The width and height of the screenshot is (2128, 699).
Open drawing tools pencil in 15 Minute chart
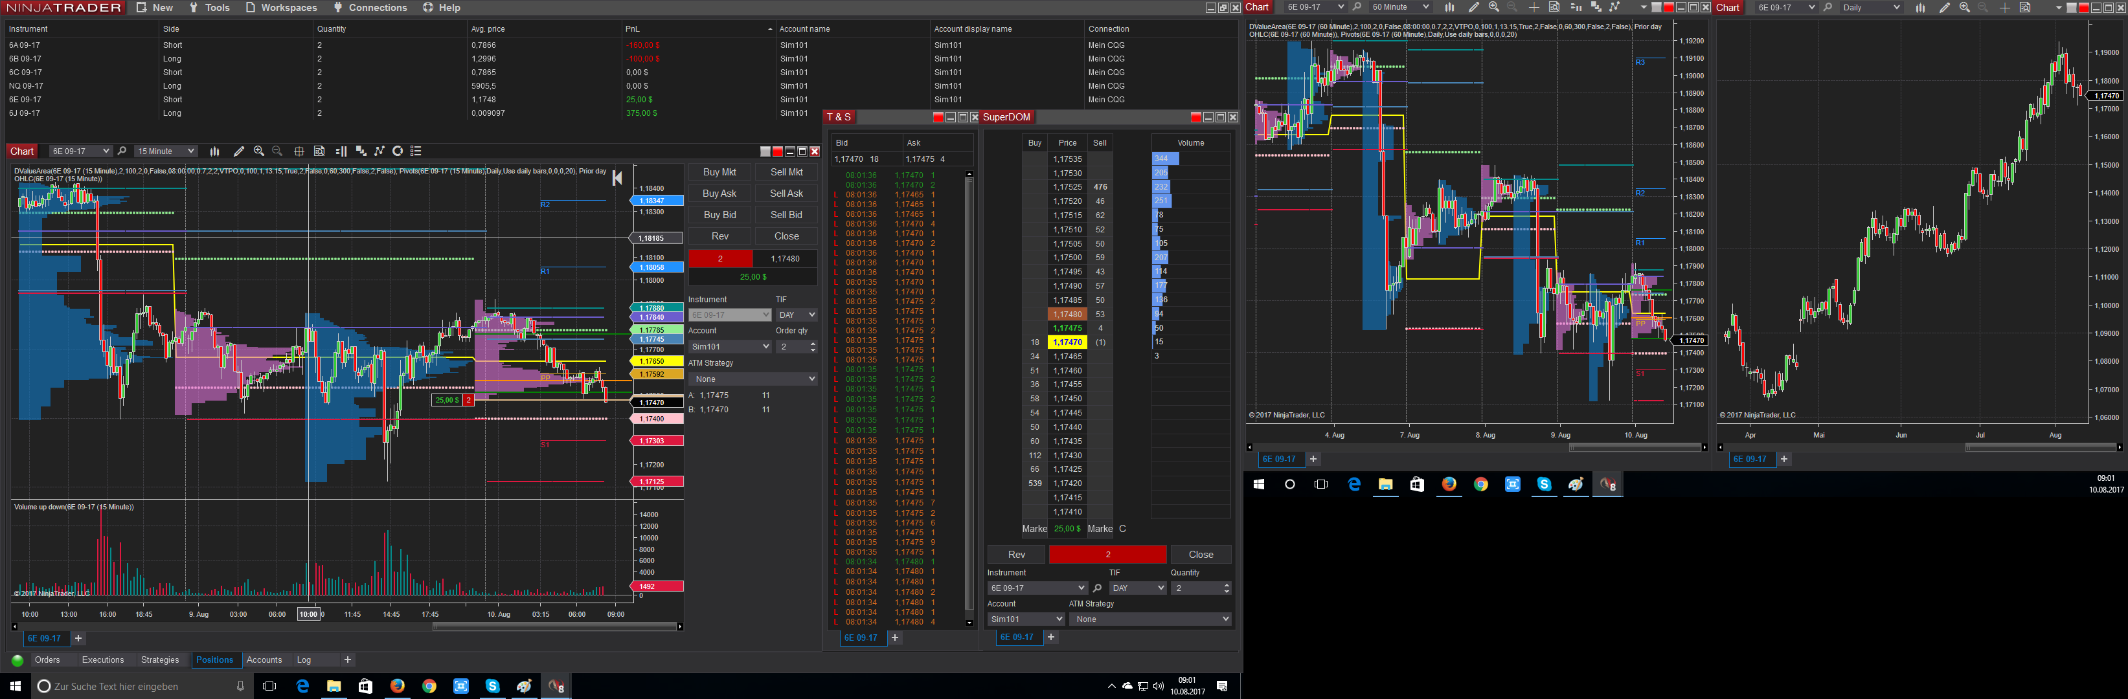[x=239, y=151]
